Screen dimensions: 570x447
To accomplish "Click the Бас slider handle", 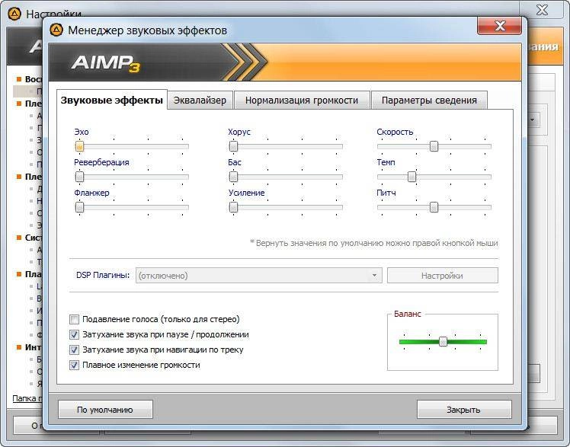I will [233, 177].
